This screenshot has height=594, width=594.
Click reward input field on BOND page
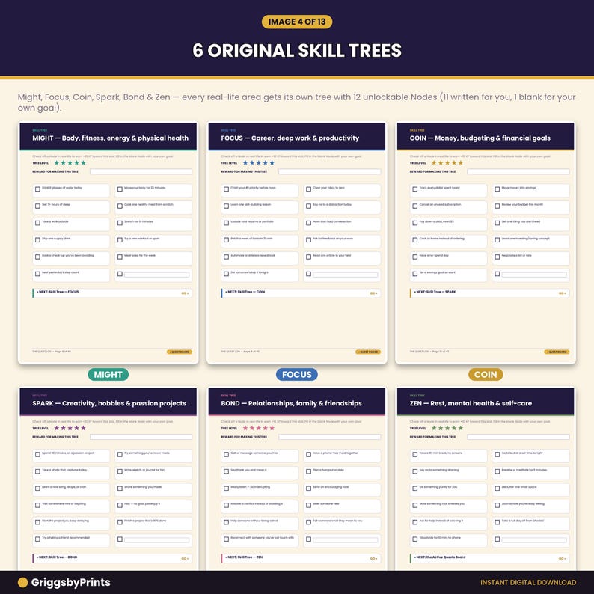[x=330, y=437]
